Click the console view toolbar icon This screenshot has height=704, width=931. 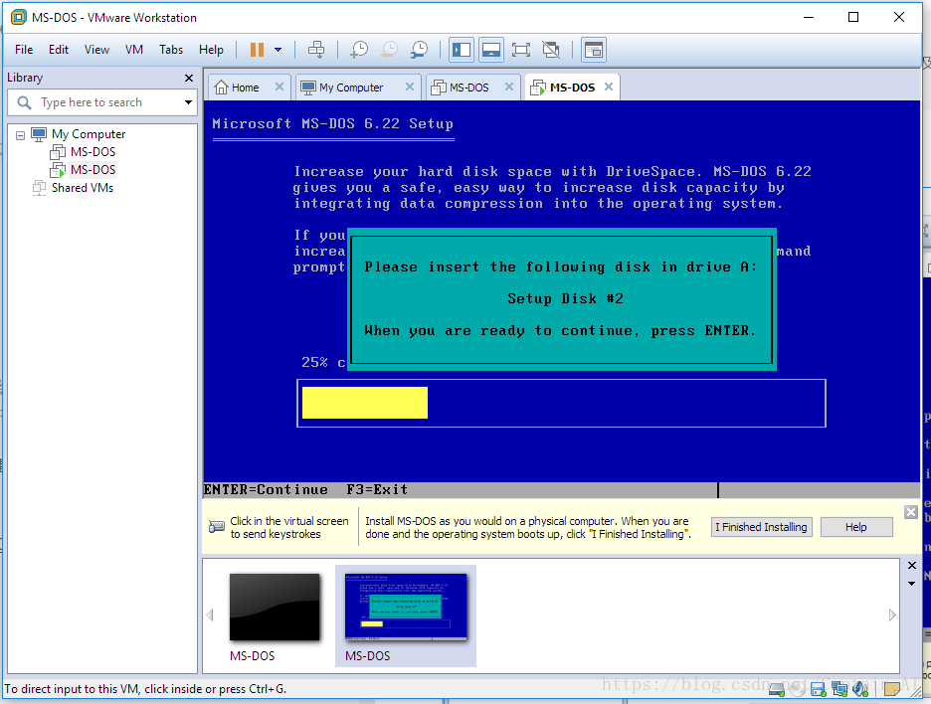[593, 50]
